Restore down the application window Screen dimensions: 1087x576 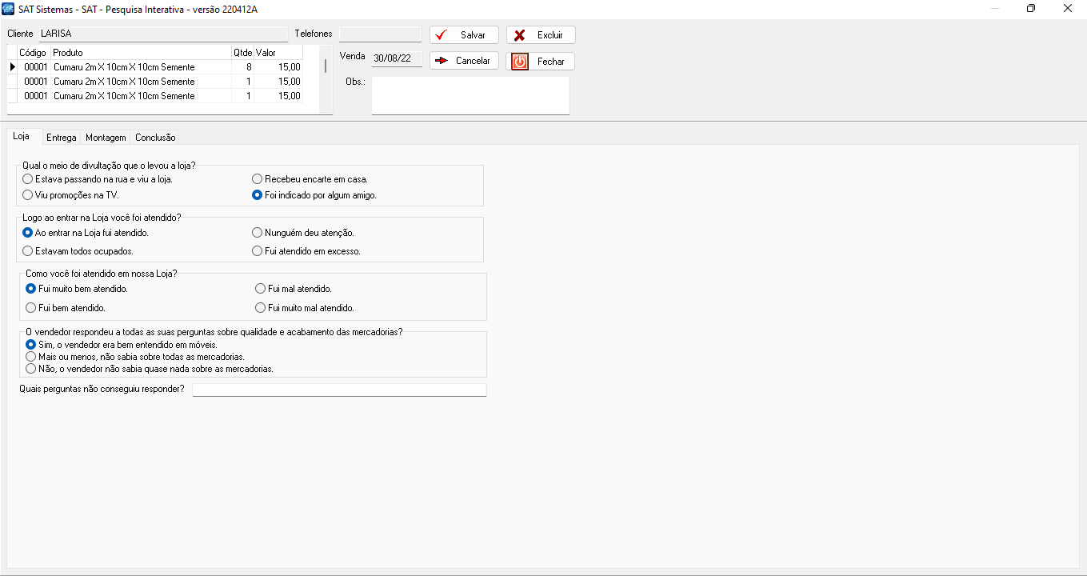tap(1030, 9)
